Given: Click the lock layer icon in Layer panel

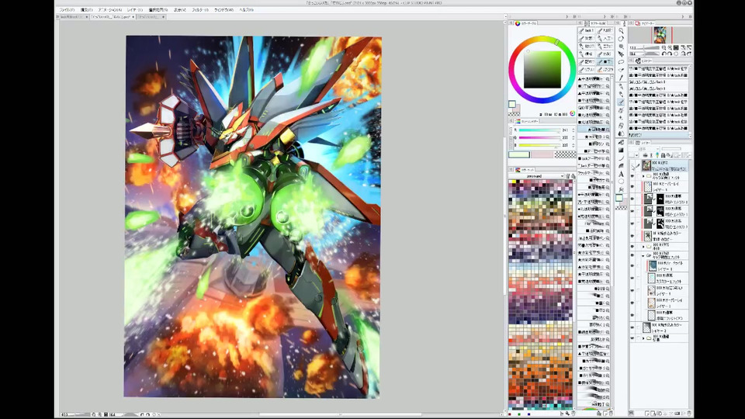Looking at the screenshot, I should pyautogui.click(x=663, y=155).
